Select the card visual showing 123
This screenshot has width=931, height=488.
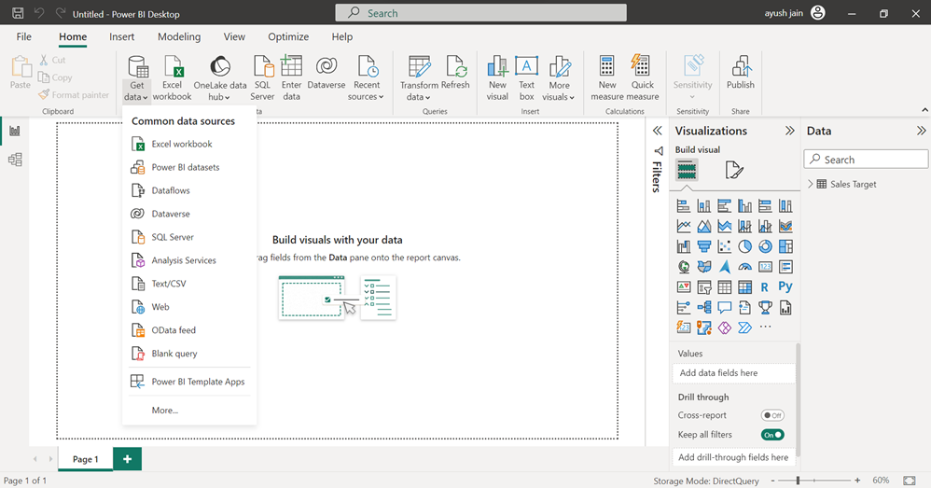pos(765,267)
